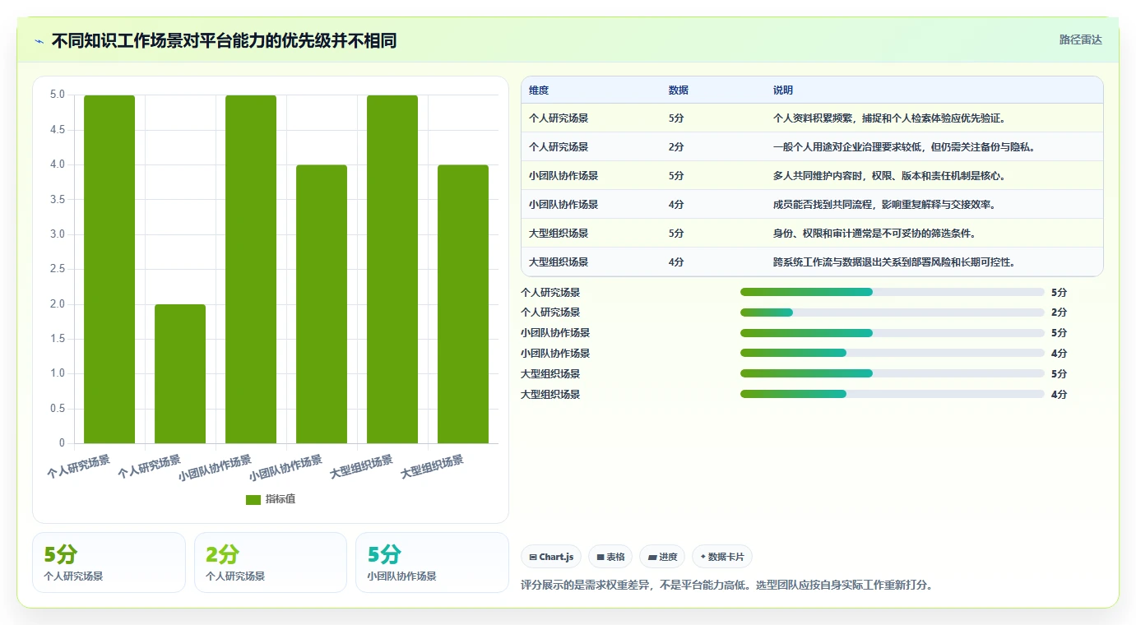Toggle the 指标值 legend green swatch
Screen dimensions: 1136x625
coord(253,500)
